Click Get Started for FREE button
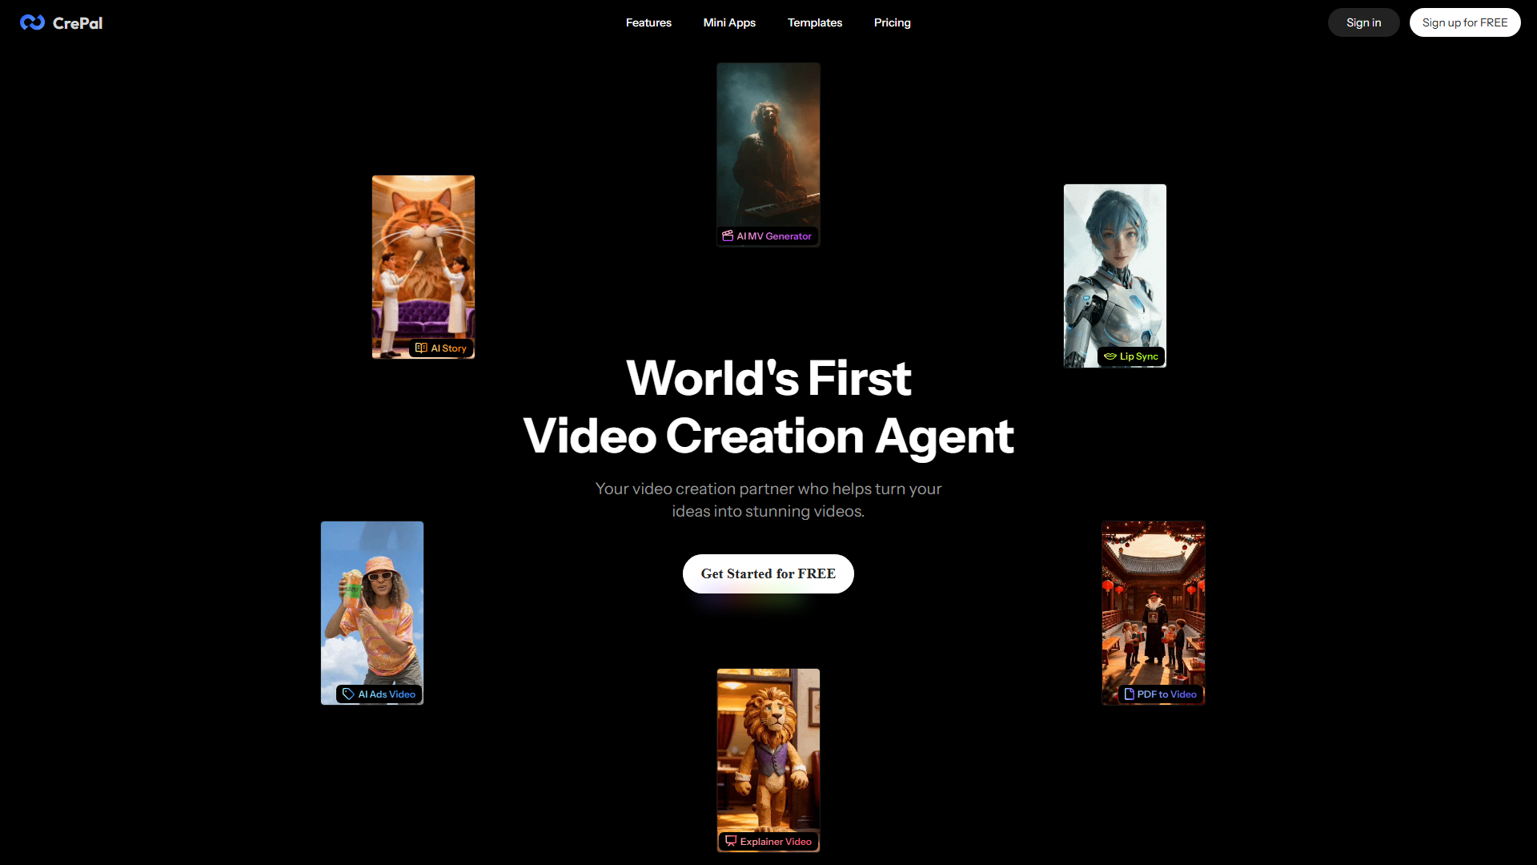Image resolution: width=1537 pixels, height=865 pixels. [768, 573]
